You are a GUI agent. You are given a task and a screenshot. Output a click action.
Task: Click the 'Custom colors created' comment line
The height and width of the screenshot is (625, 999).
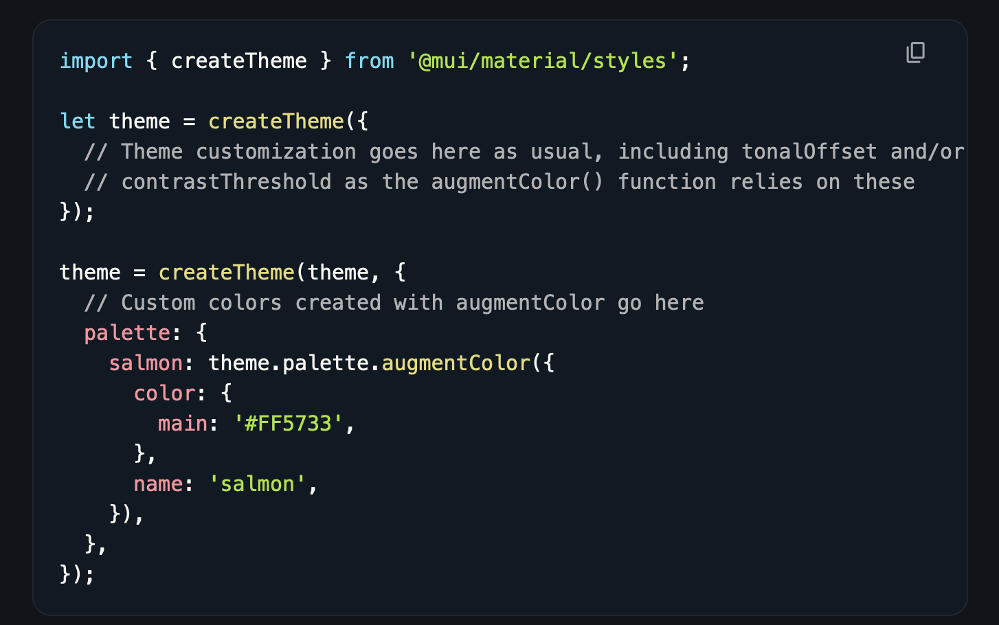[394, 303]
